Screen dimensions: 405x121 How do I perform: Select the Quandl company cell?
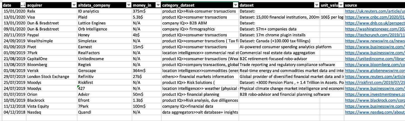[105, 112]
